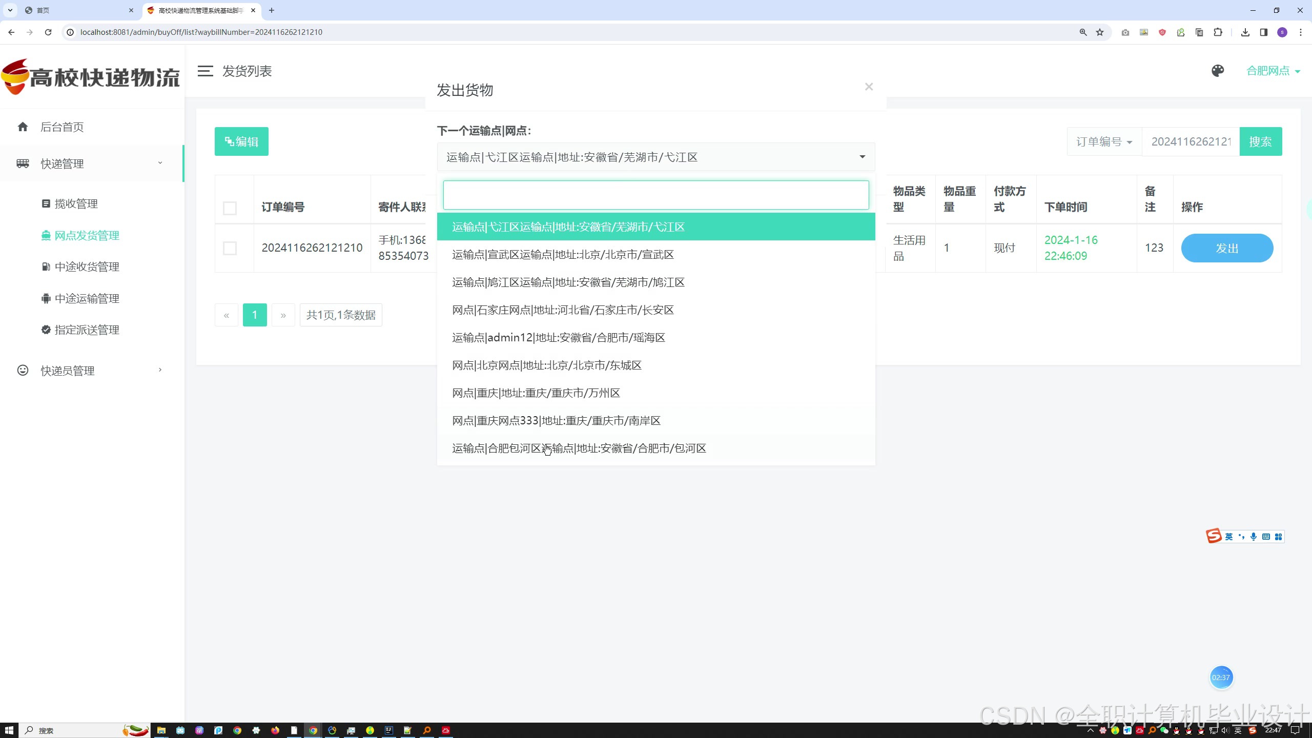Viewport: 1312px width, 738px height.
Task: Click the hamburger menu icon beside 发货列表
Action: (x=205, y=71)
